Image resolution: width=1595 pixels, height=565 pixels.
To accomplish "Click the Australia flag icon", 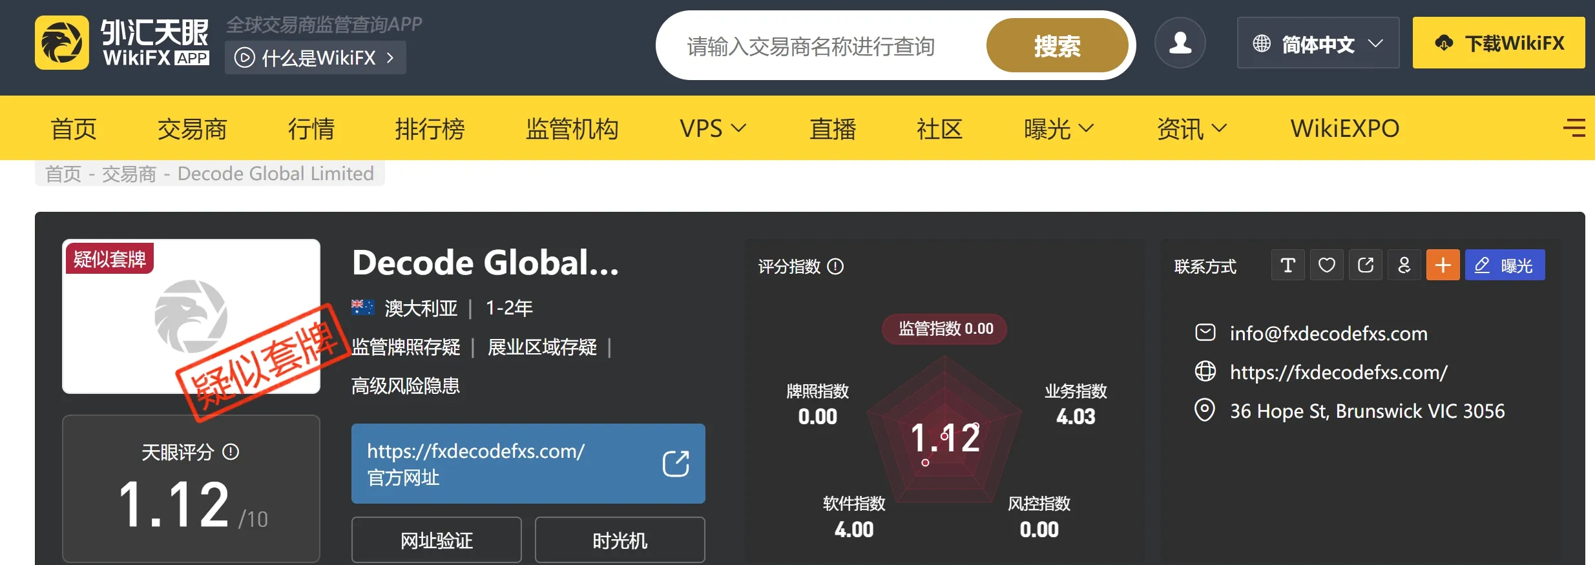I will tap(362, 307).
